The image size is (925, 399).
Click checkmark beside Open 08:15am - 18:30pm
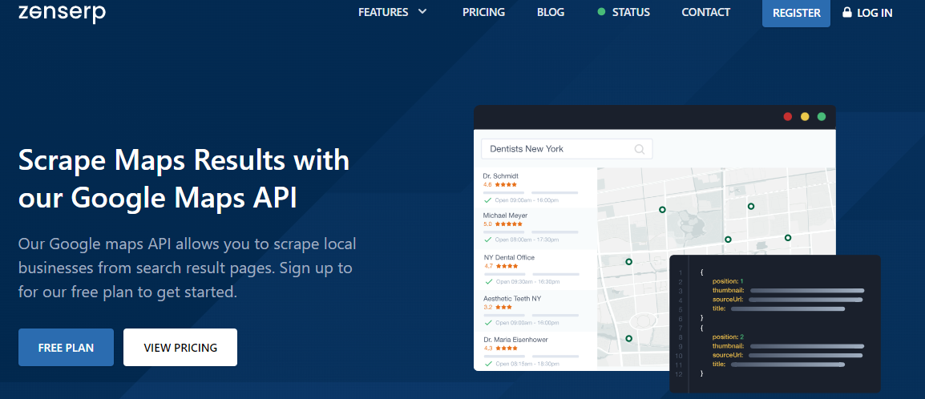pyautogui.click(x=488, y=364)
